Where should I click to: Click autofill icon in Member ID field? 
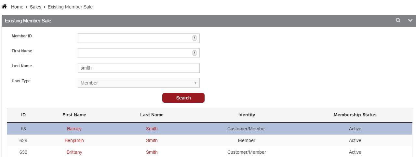[x=195, y=38]
